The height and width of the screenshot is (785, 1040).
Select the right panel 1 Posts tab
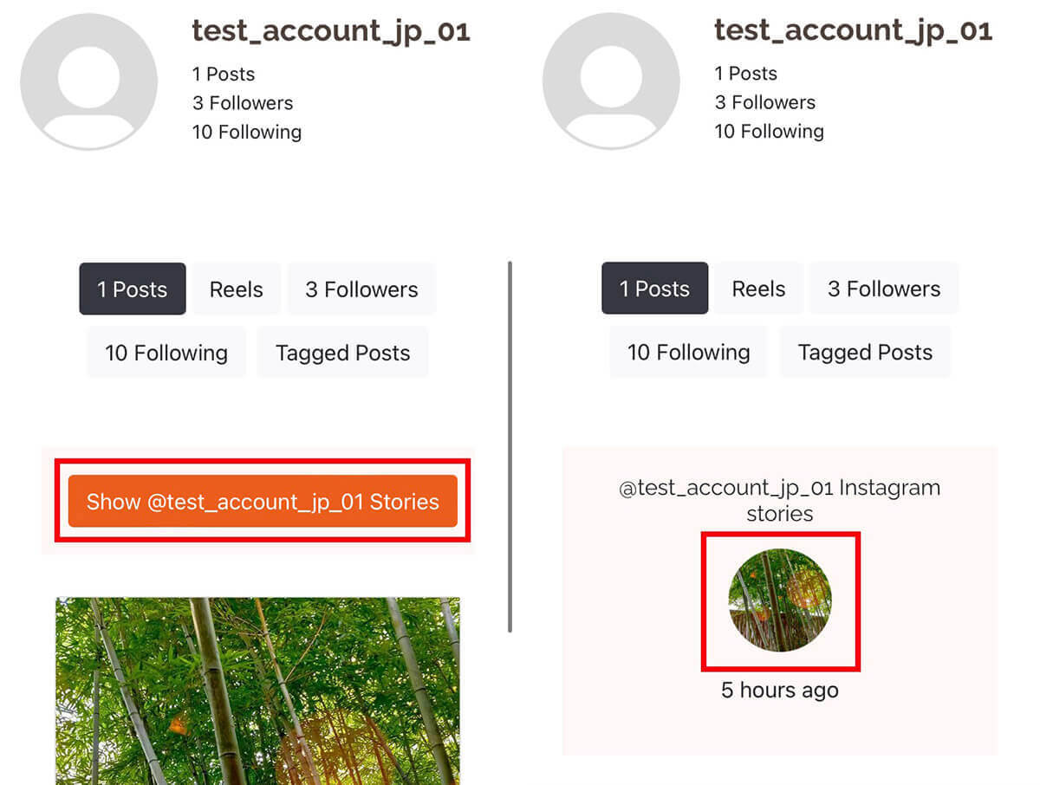point(654,288)
